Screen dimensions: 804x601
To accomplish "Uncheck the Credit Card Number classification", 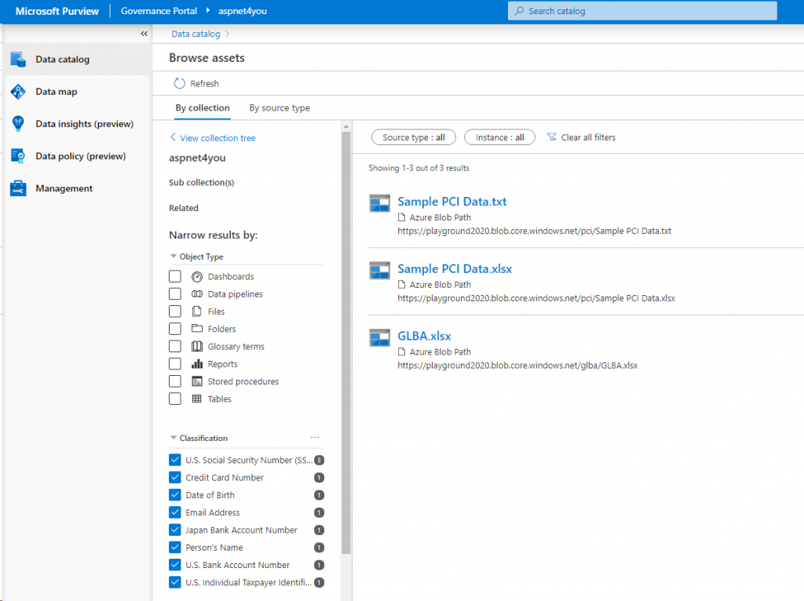I will [x=175, y=478].
